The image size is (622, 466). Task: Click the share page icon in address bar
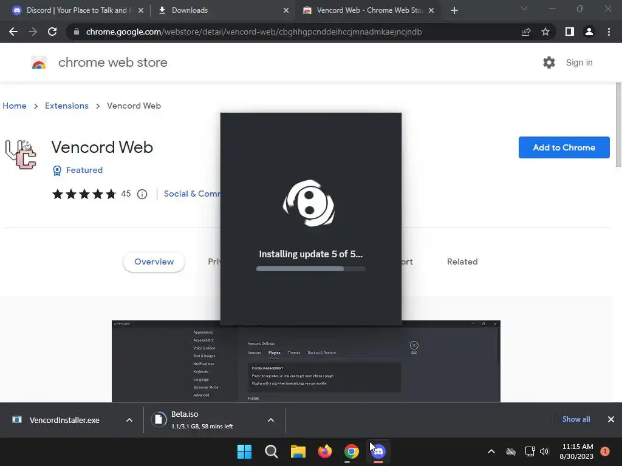[x=526, y=32]
